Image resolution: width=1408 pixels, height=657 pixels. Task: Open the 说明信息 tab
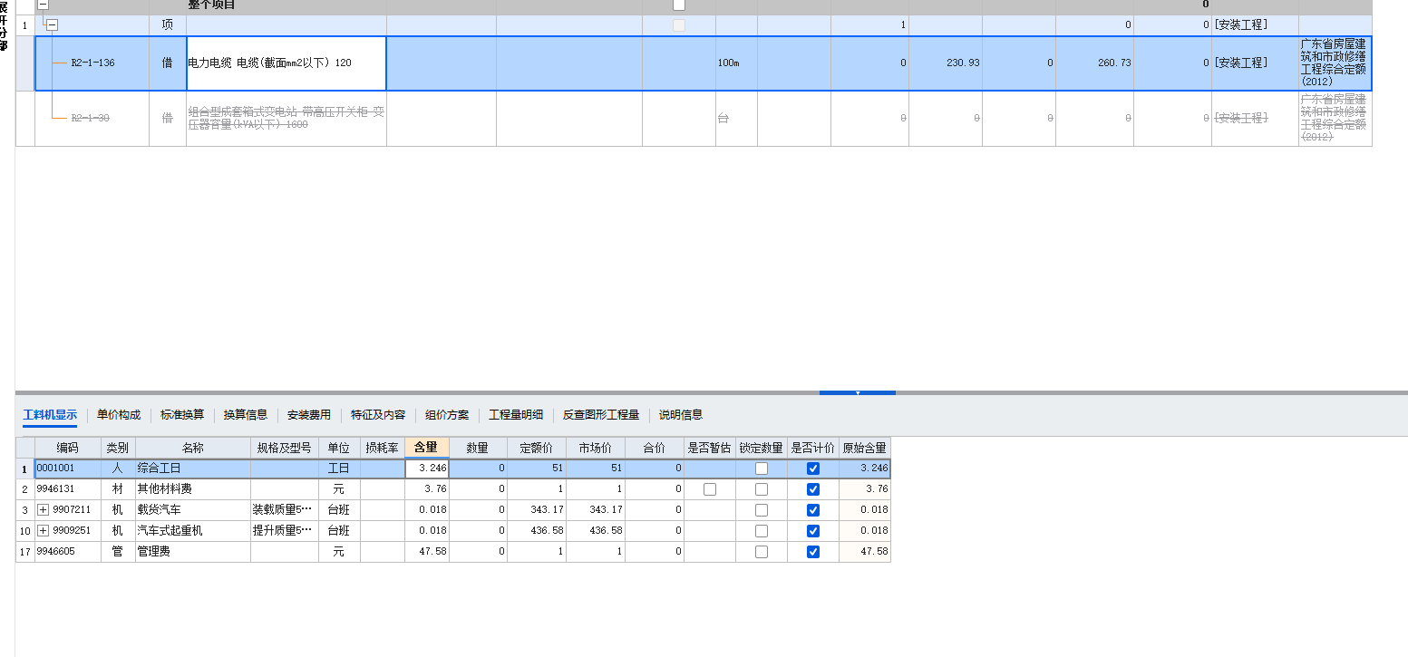[681, 415]
